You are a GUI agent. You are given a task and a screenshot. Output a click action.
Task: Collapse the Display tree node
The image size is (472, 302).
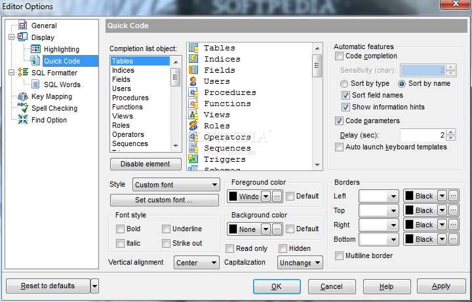[11, 37]
